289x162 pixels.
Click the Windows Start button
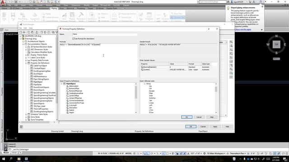coord(4,159)
